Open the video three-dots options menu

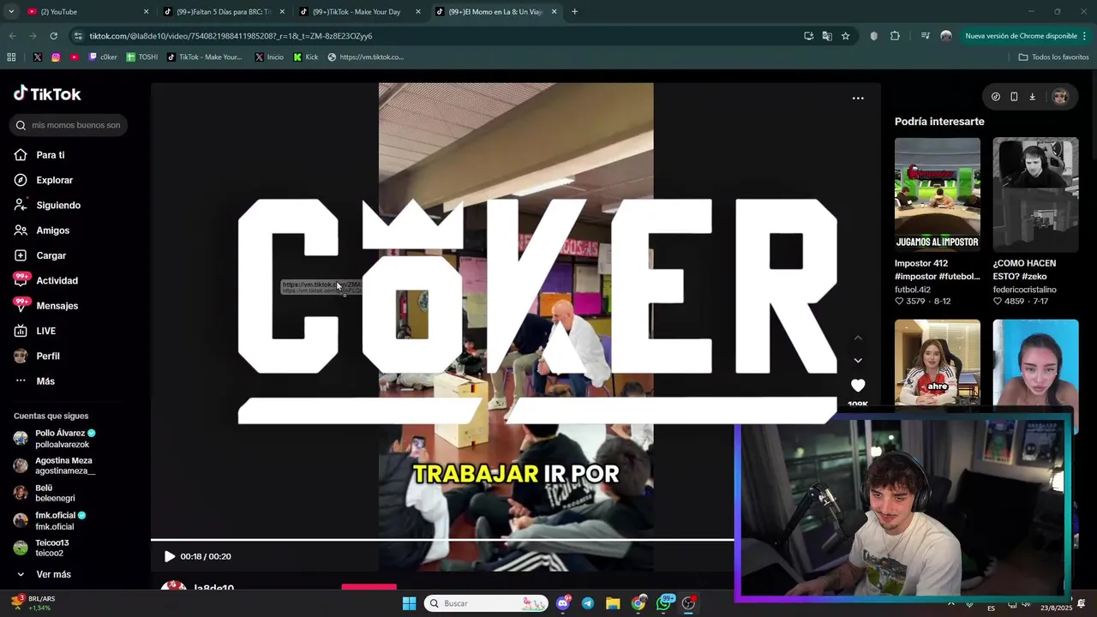pyautogui.click(x=858, y=99)
